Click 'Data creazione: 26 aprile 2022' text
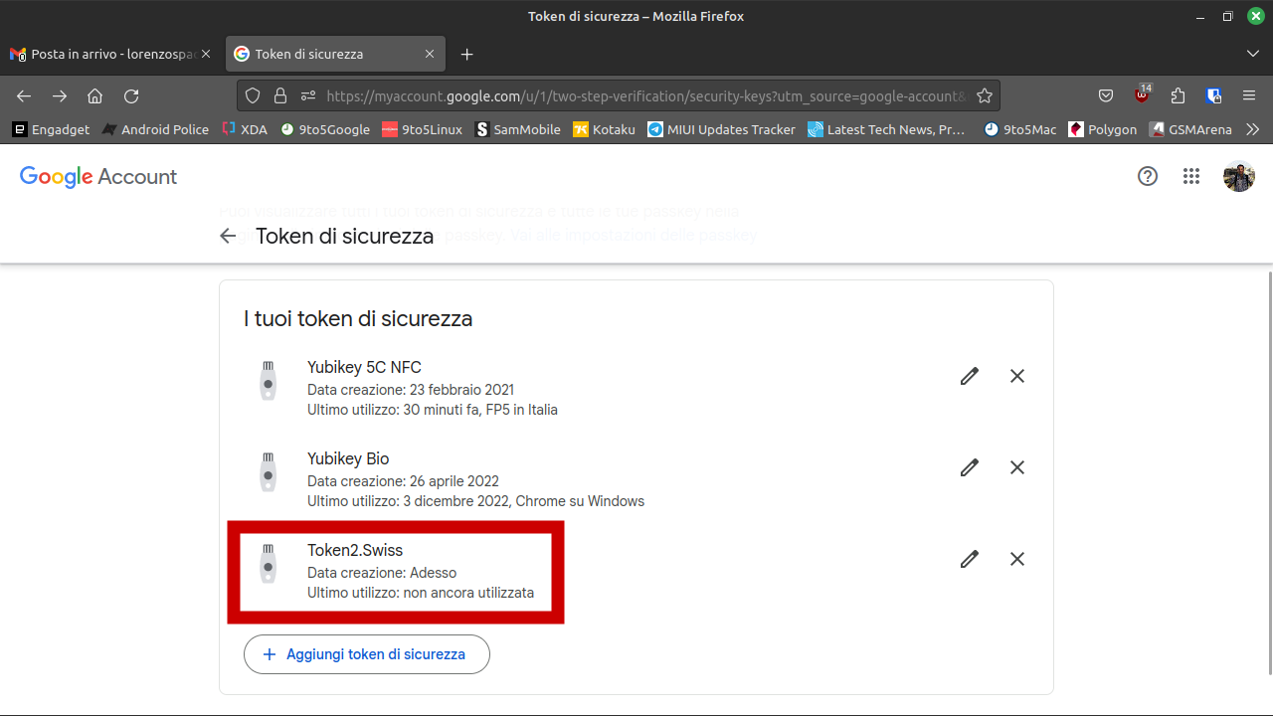1273x716 pixels. (x=403, y=481)
